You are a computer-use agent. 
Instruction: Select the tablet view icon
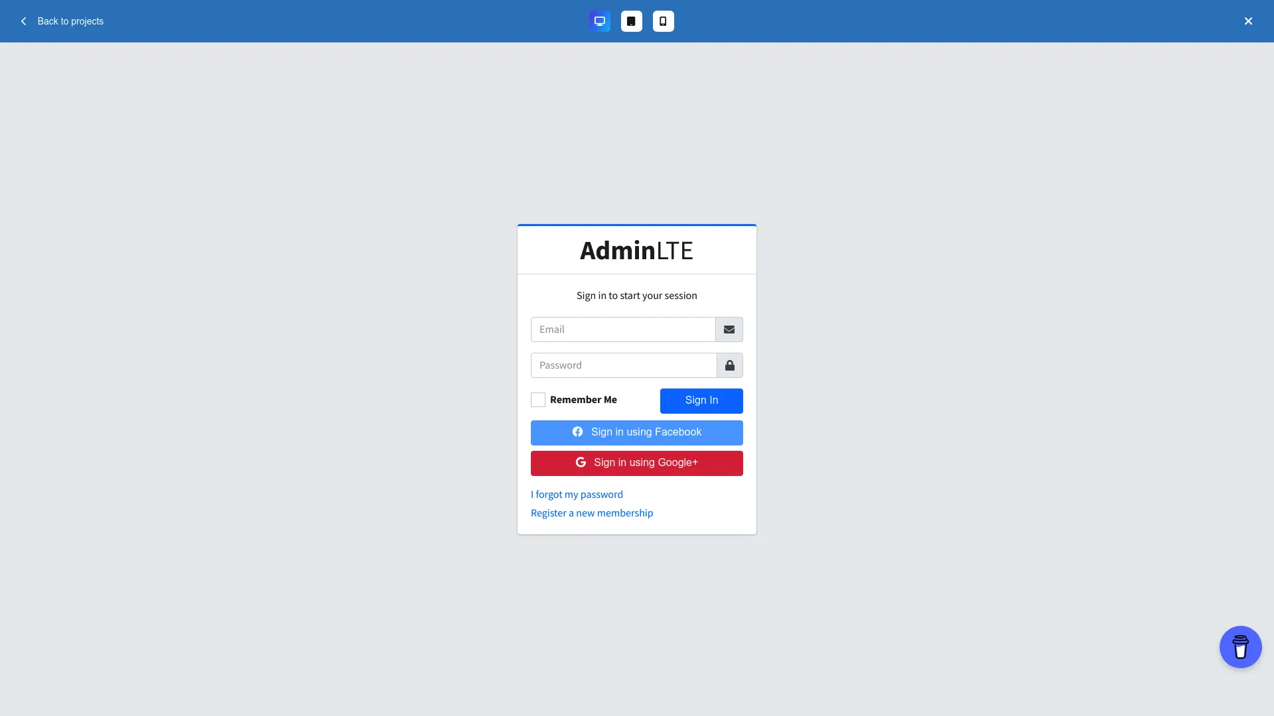point(631,21)
